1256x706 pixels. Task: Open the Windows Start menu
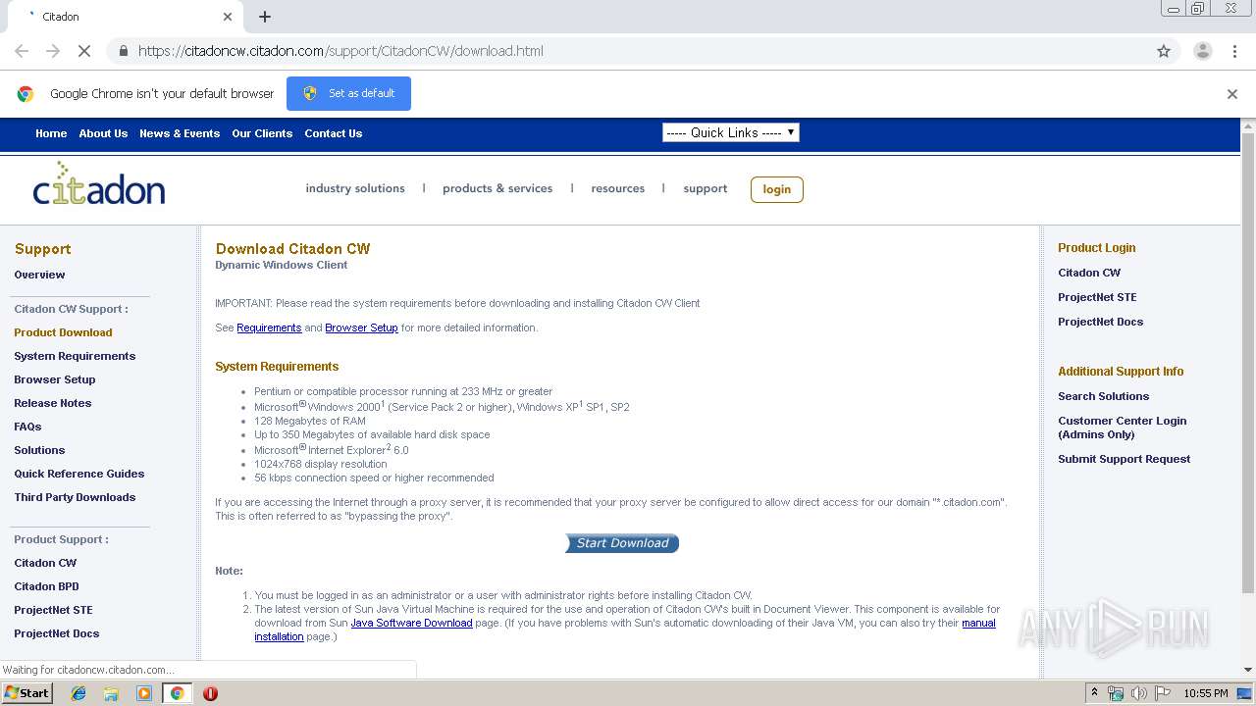[26, 693]
